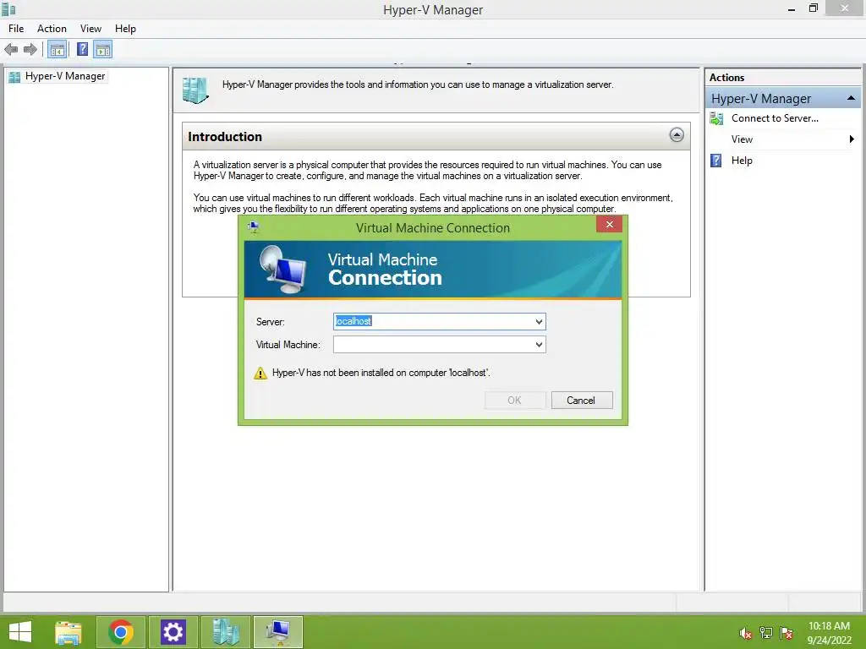Viewport: 866px width, 649px height.
Task: Collapse the Introduction section
Action: [677, 135]
